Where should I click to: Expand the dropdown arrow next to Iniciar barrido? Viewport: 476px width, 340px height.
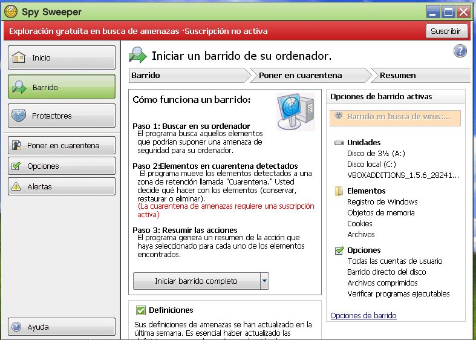tap(264, 281)
